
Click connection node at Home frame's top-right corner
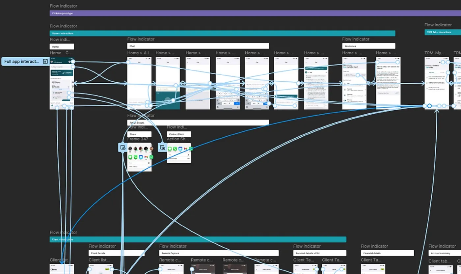[73, 62]
